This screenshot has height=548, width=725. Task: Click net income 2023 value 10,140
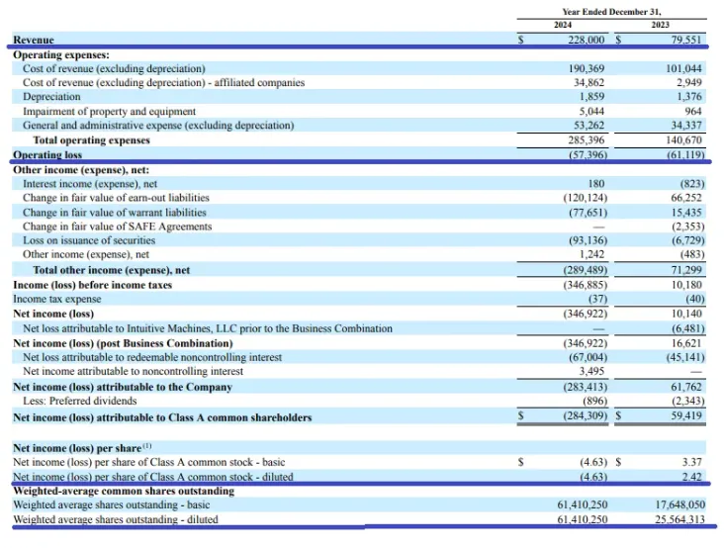click(686, 314)
